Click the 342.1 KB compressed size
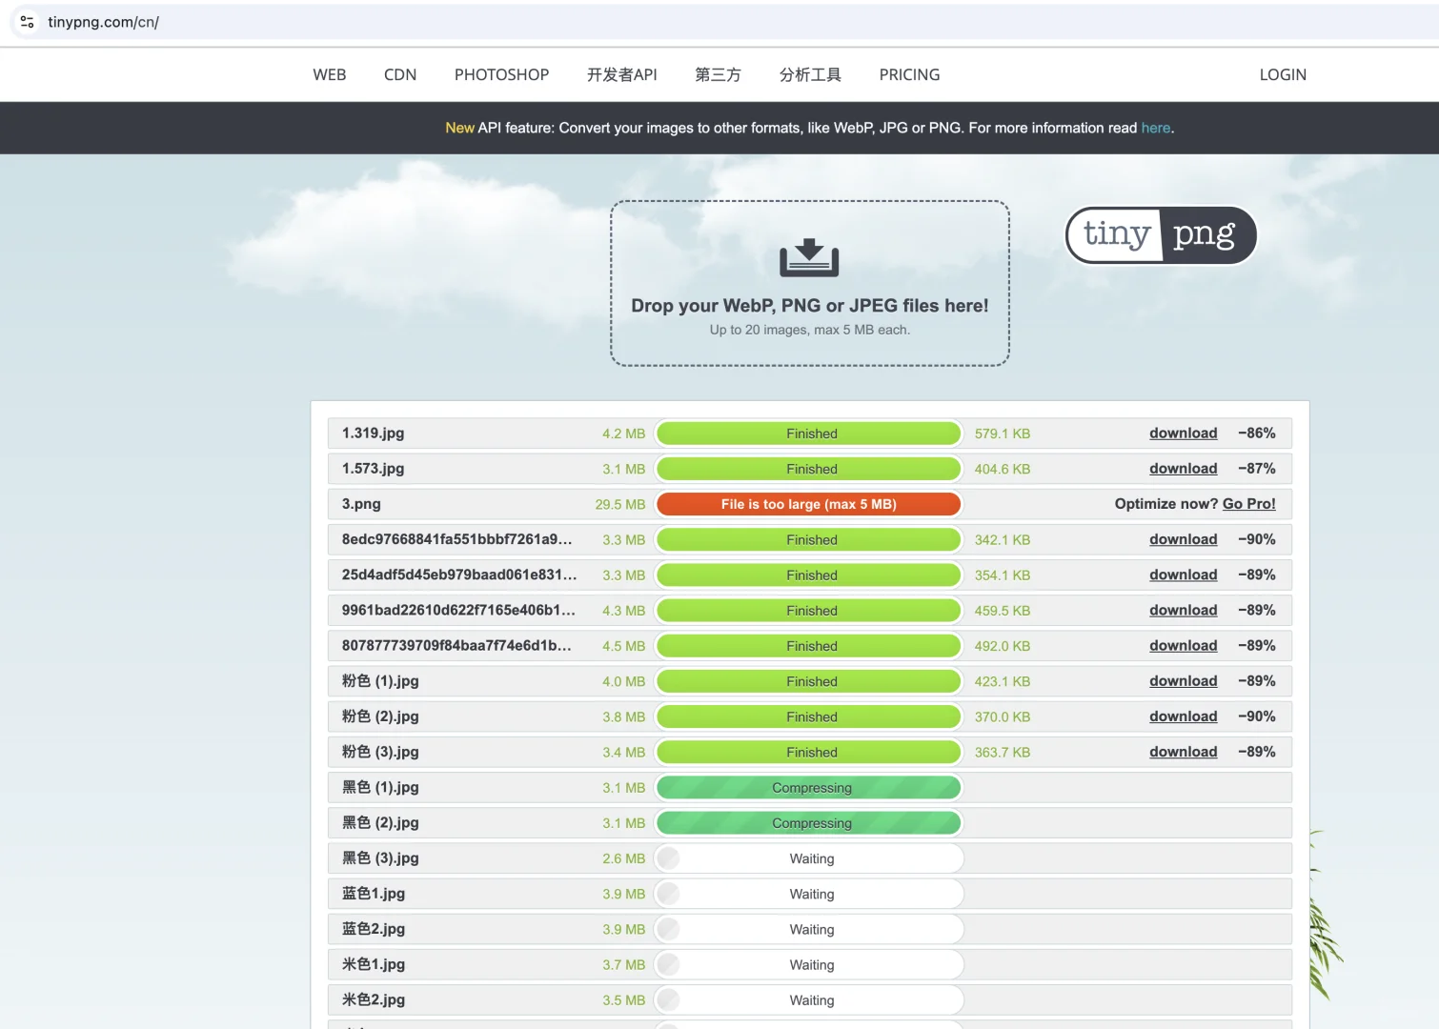The width and height of the screenshot is (1439, 1029). [x=1003, y=539]
